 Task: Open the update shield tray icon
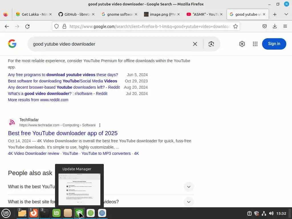(257, 213)
